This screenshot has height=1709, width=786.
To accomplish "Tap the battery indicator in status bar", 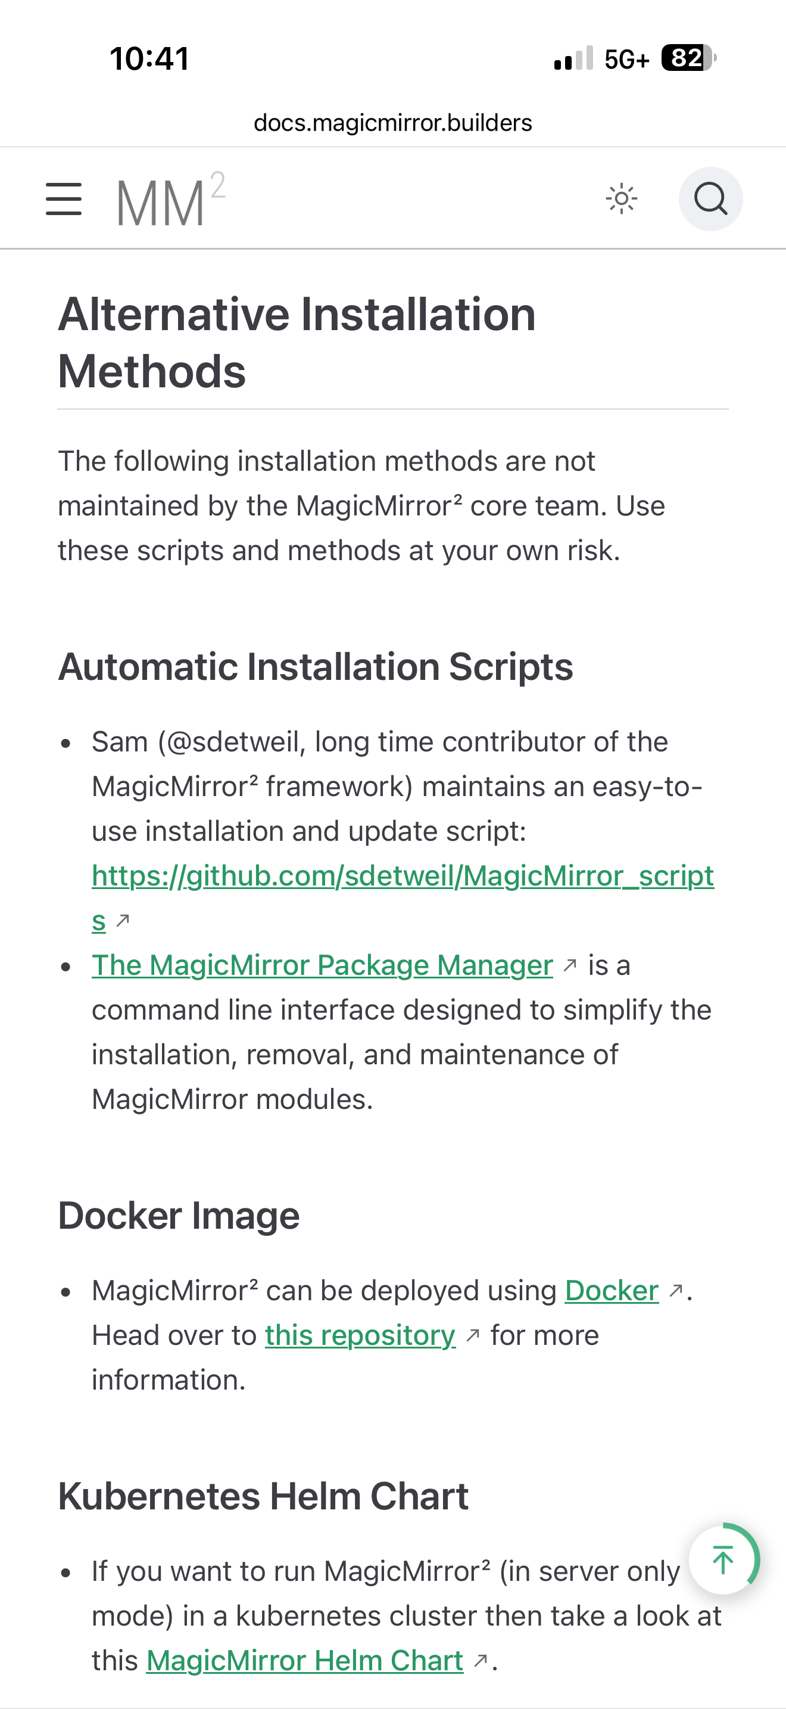I will [x=688, y=58].
